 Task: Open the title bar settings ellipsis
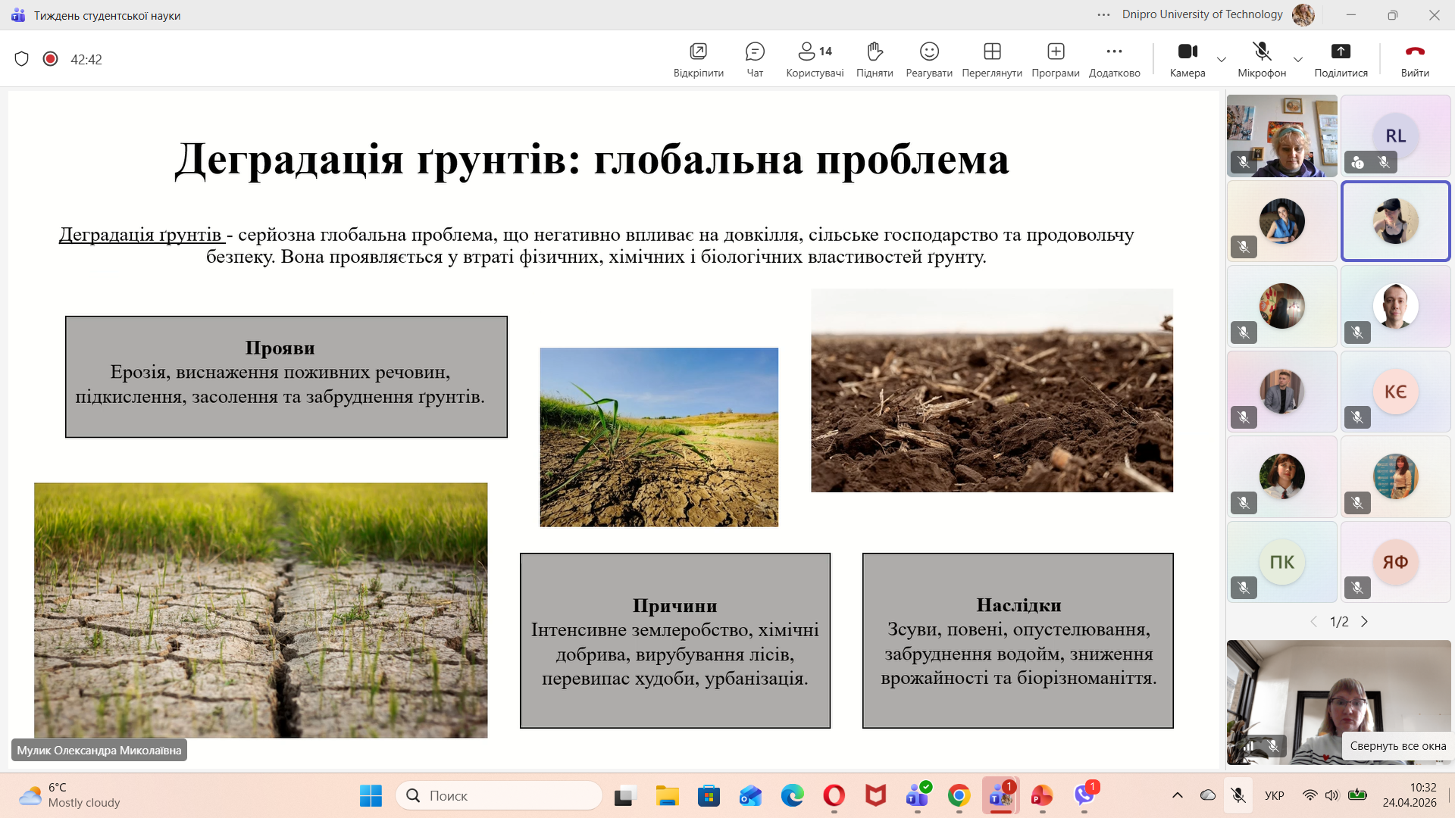point(1103,14)
